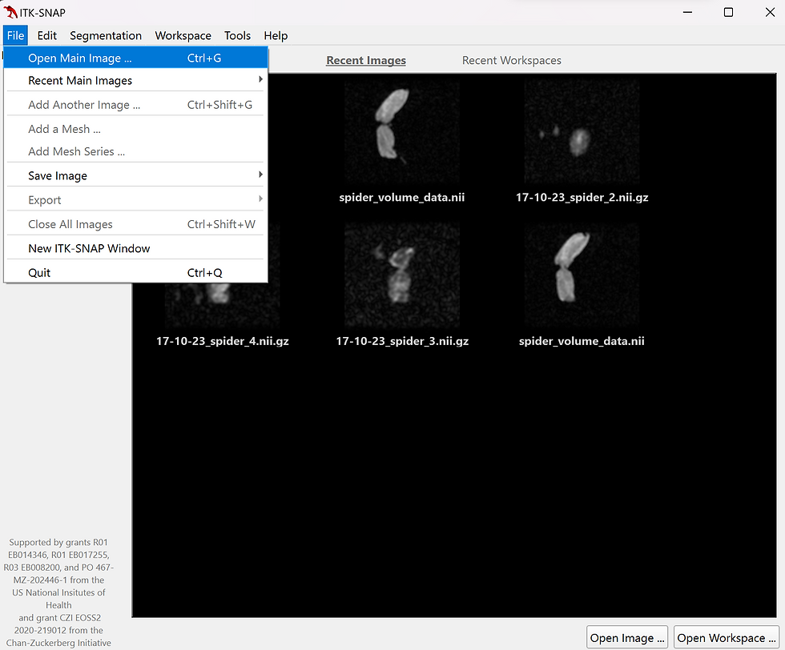The image size is (785, 650).
Task: Choose Open Main Image from menu
Action: [x=135, y=58]
